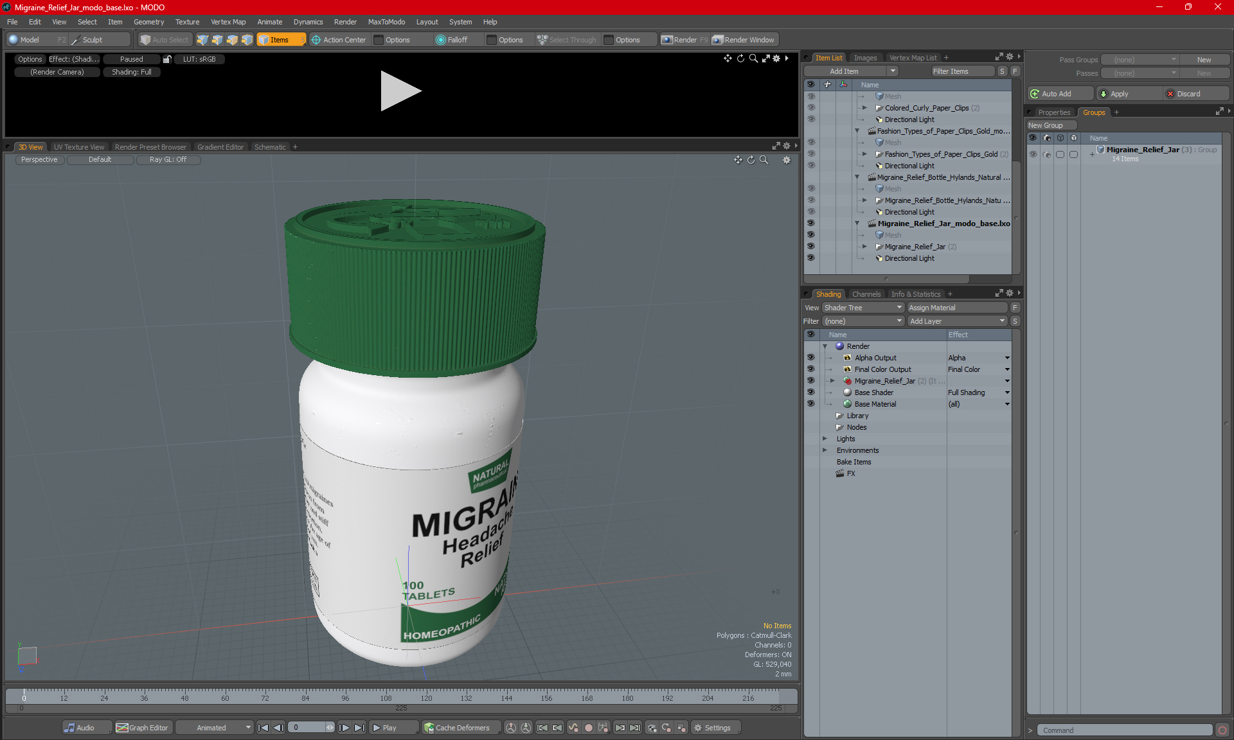Click the Assign Material button
Viewport: 1234px width, 740px height.
[x=956, y=308]
